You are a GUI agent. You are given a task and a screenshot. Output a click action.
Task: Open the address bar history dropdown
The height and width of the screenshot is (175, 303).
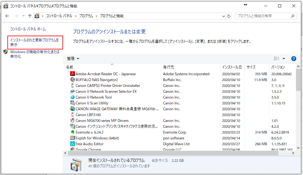coord(224,16)
